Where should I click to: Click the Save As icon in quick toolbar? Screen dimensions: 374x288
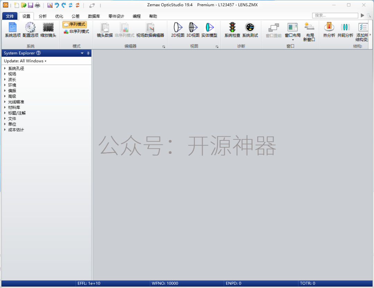(50, 5)
